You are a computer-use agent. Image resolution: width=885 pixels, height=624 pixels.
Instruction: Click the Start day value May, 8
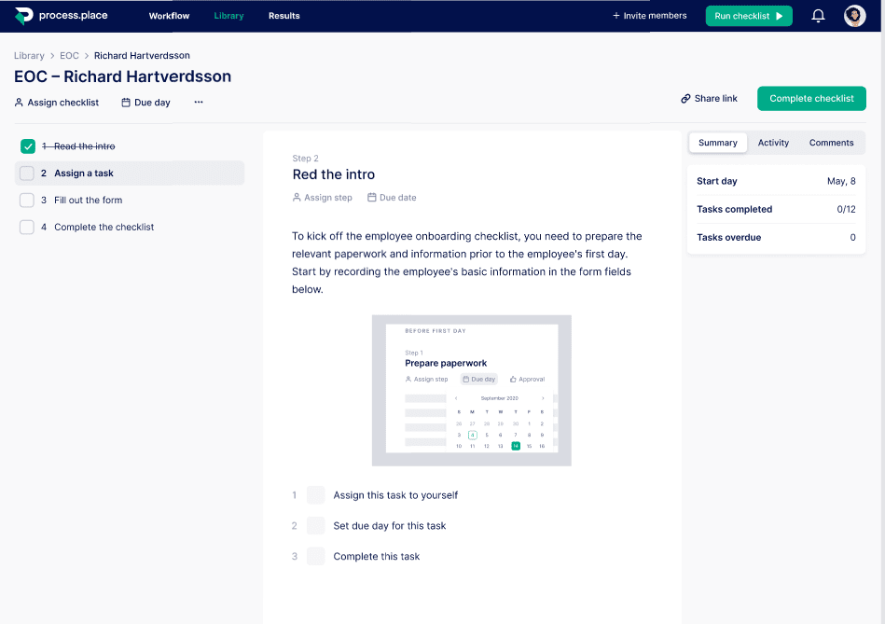click(841, 181)
